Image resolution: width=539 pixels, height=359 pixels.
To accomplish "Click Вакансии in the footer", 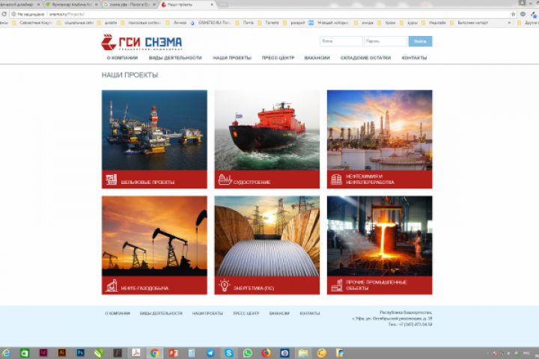I will 279,313.
